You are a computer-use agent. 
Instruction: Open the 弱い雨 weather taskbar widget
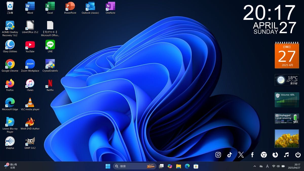(11, 166)
